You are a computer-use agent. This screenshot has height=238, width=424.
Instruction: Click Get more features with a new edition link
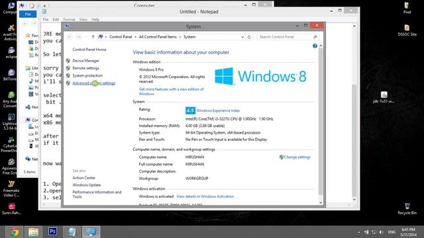click(x=171, y=91)
